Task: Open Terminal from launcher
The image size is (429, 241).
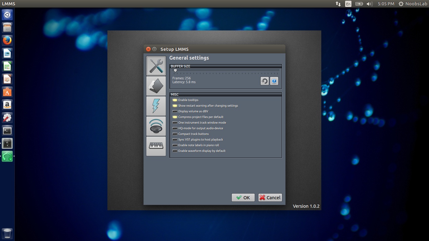Action: coord(7,131)
